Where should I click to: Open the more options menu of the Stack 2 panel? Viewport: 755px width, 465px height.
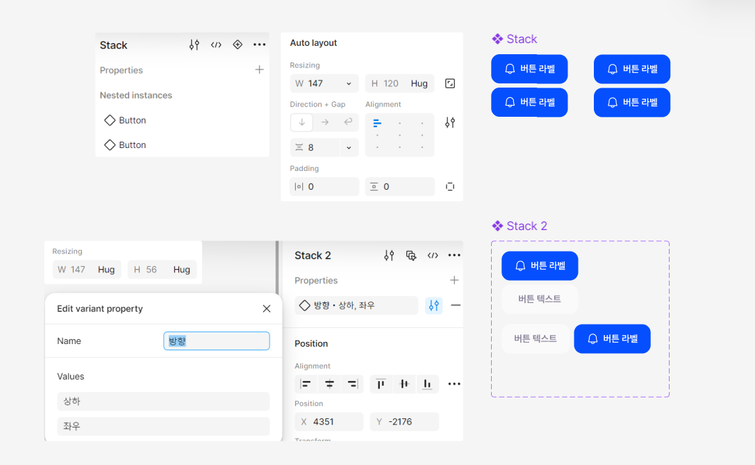[x=454, y=255]
